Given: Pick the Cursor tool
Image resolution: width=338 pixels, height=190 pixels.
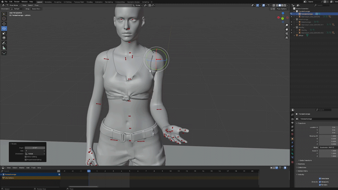Looking at the screenshot, I should (4, 19).
